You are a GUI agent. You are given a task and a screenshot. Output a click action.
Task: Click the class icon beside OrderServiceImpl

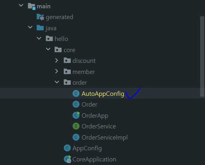[76, 137]
